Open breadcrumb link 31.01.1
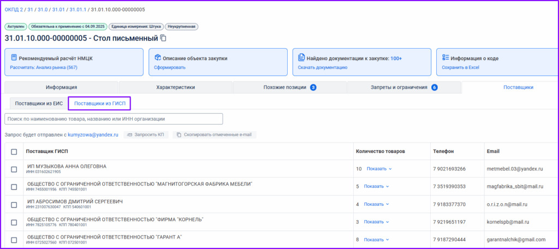 click(78, 9)
